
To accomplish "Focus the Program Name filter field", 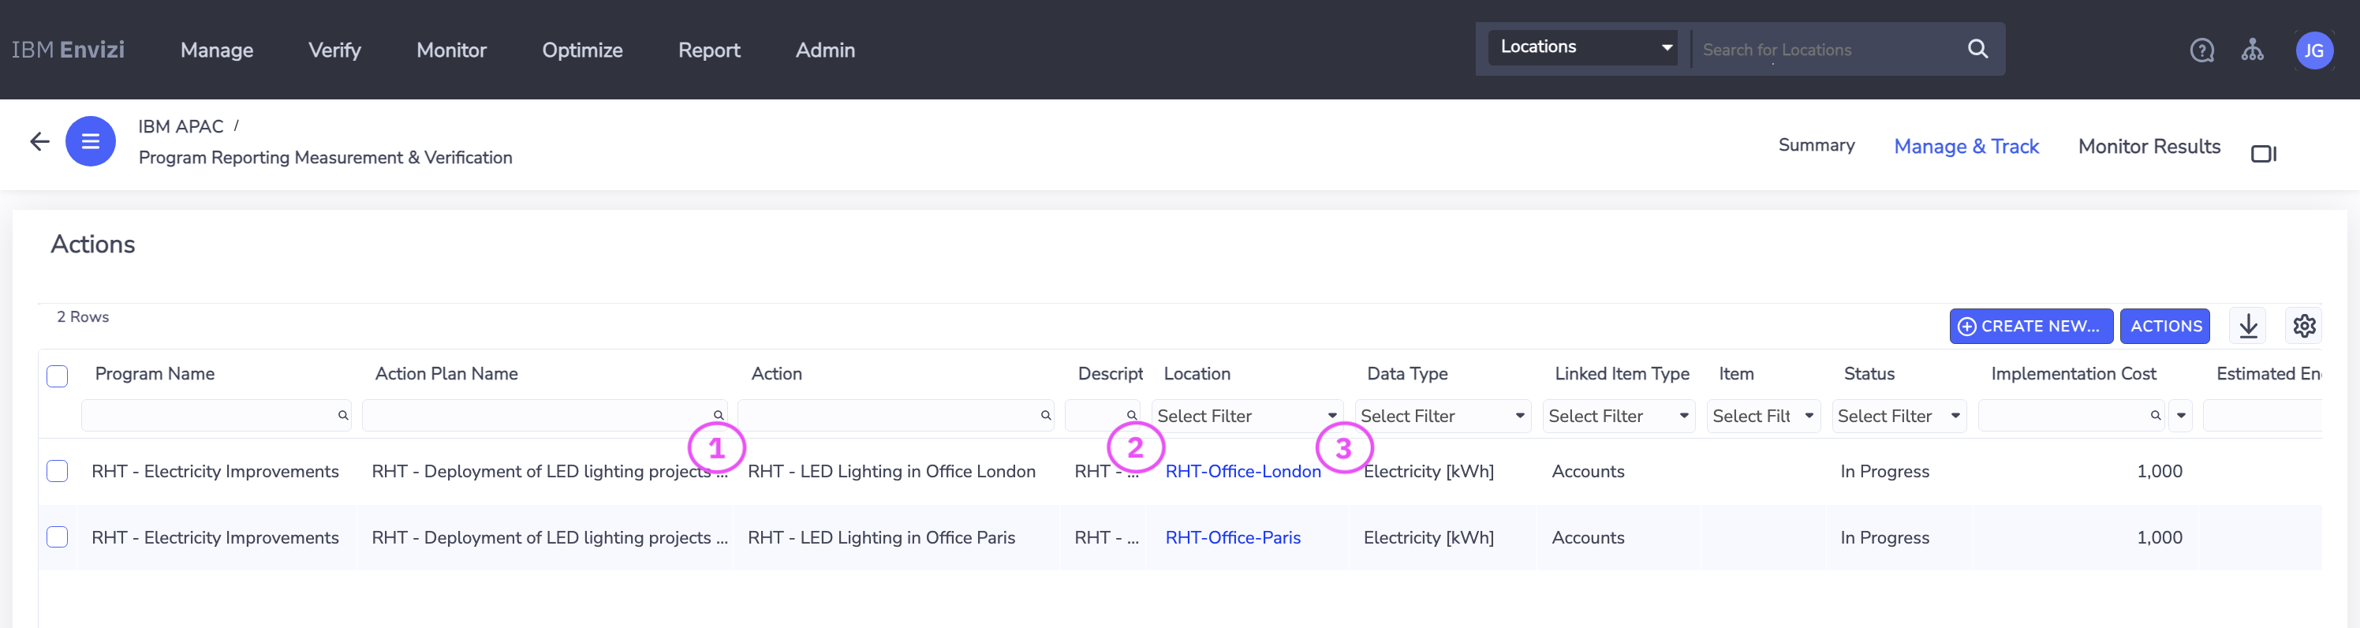I will [211, 417].
